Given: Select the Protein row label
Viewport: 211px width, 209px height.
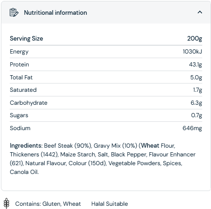Looking at the screenshot, I should click(19, 65).
